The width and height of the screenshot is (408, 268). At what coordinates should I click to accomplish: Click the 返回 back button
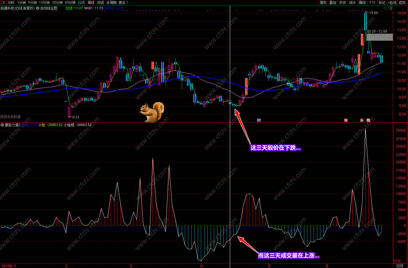coord(402,3)
